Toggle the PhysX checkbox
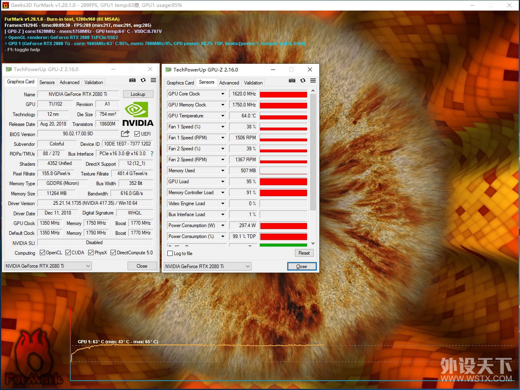The image size is (520, 390). [x=91, y=253]
